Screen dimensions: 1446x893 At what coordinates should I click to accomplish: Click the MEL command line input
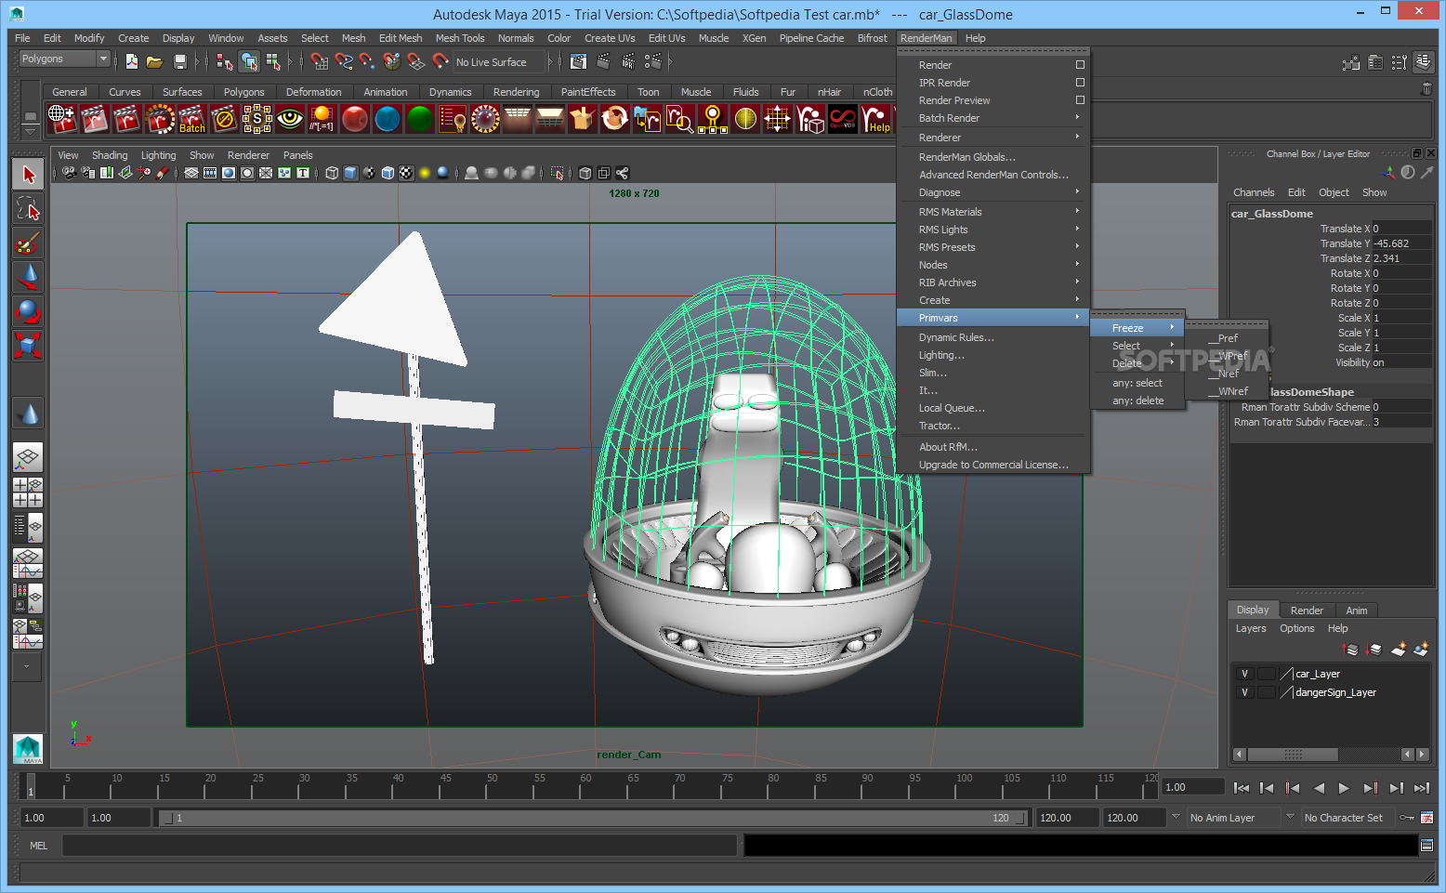(x=400, y=846)
